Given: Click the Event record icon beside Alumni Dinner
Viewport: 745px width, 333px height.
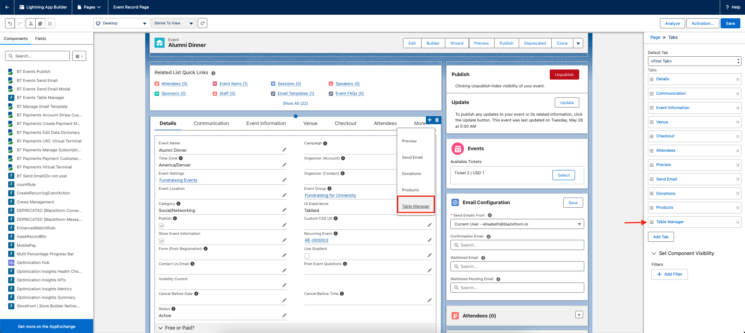Looking at the screenshot, I should click(160, 43).
